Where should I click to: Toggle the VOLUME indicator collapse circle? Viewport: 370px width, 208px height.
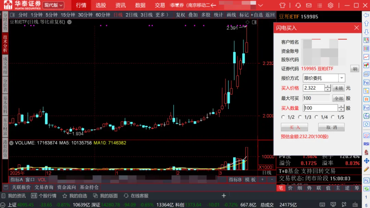tap(11, 143)
